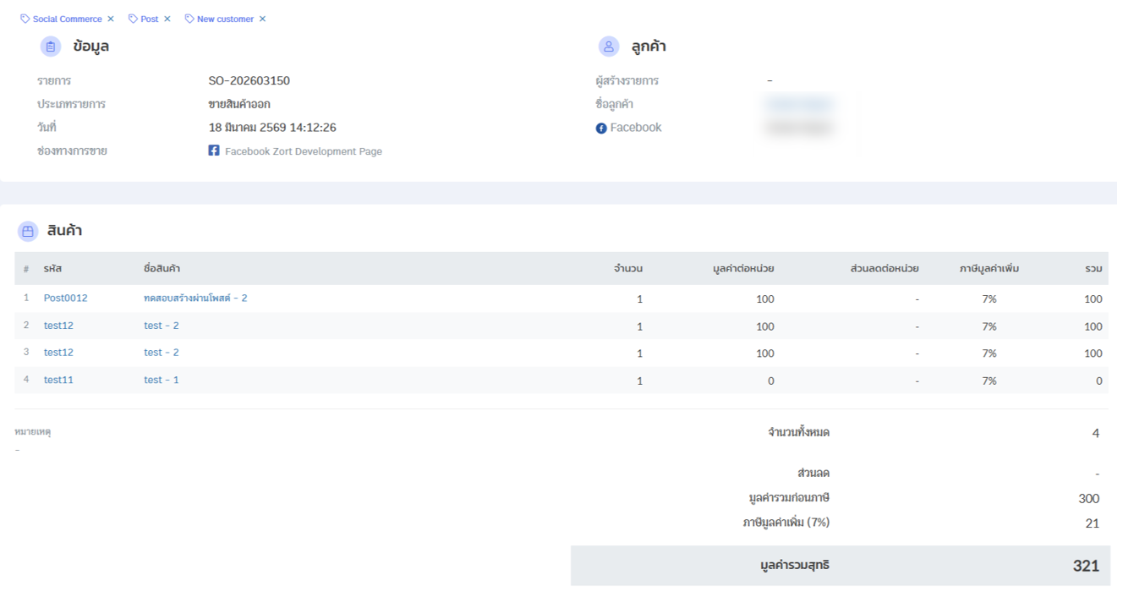Viewport: 1123px width, 597px height.
Task: Open Facebook Zort Development Page channel
Action: pos(303,151)
